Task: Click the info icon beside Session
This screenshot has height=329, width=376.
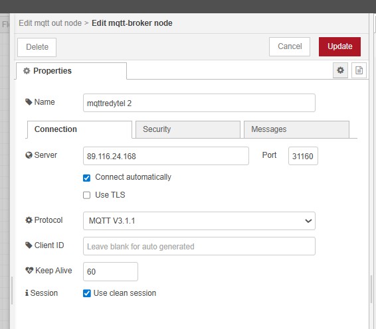Action: (27, 293)
